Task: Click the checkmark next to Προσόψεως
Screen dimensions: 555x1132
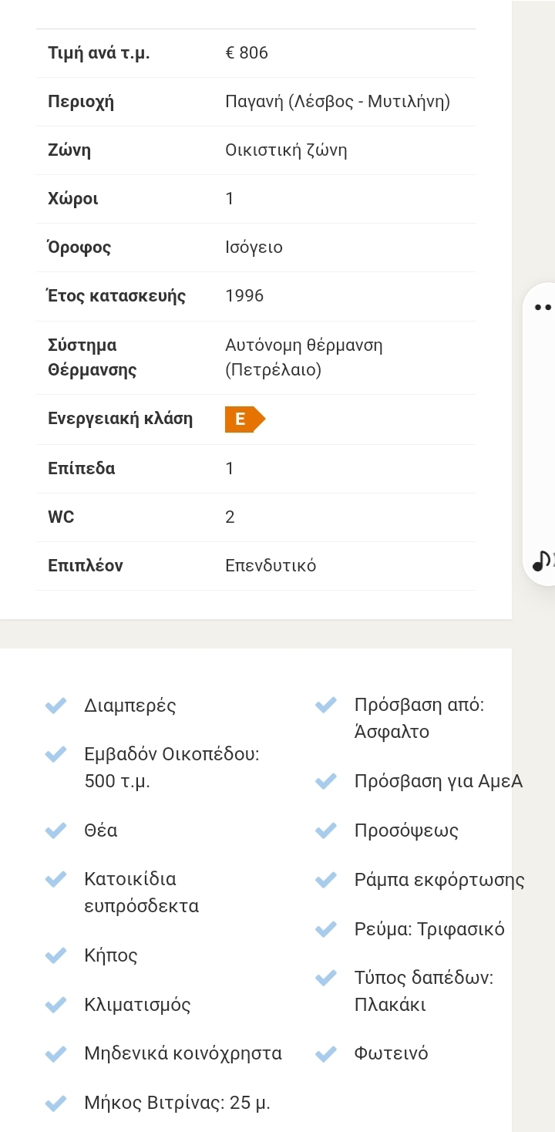Action: click(x=326, y=830)
